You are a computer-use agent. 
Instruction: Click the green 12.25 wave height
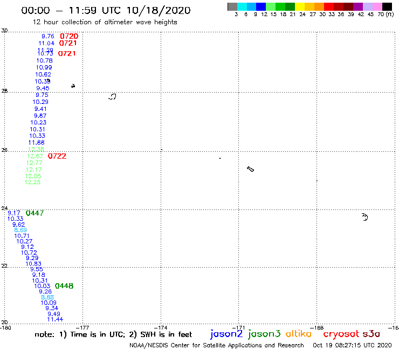point(32,182)
